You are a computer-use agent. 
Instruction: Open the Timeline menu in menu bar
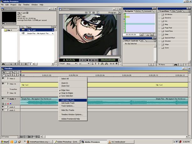click(x=26, y=5)
